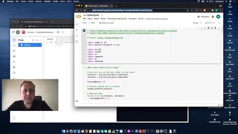Open the history clock icon in Replit header
This screenshot has width=238, height=134.
pos(63,32)
